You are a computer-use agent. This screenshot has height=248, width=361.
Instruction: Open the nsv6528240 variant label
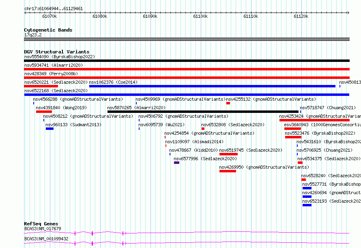331,176
